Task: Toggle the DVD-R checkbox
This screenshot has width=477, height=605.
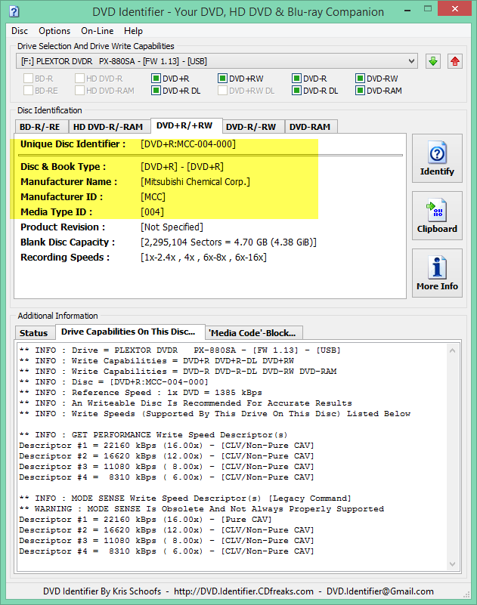Action: pyautogui.click(x=296, y=79)
